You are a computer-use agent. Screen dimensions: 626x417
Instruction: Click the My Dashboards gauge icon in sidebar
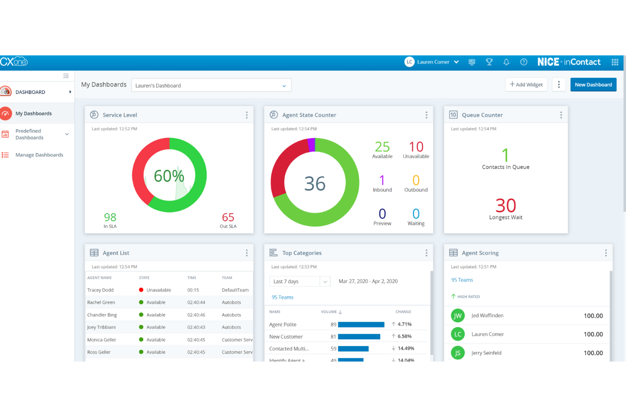coord(5,113)
